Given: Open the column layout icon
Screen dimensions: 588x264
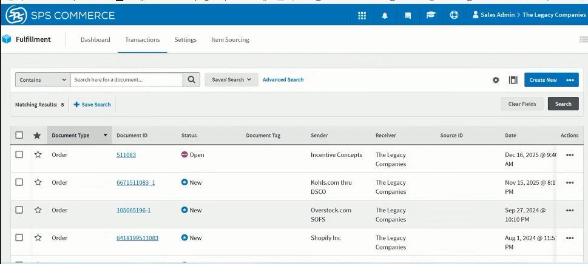Looking at the screenshot, I should 513,80.
